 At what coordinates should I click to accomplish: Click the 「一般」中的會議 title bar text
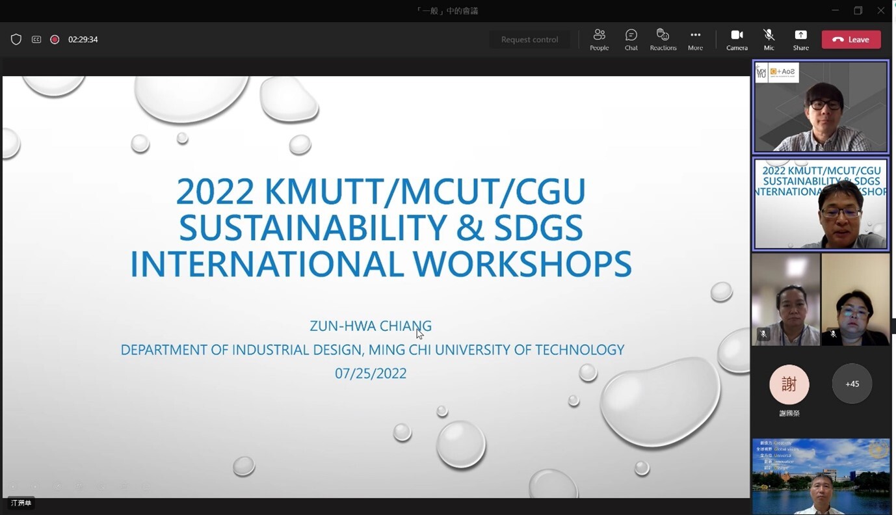point(447,10)
